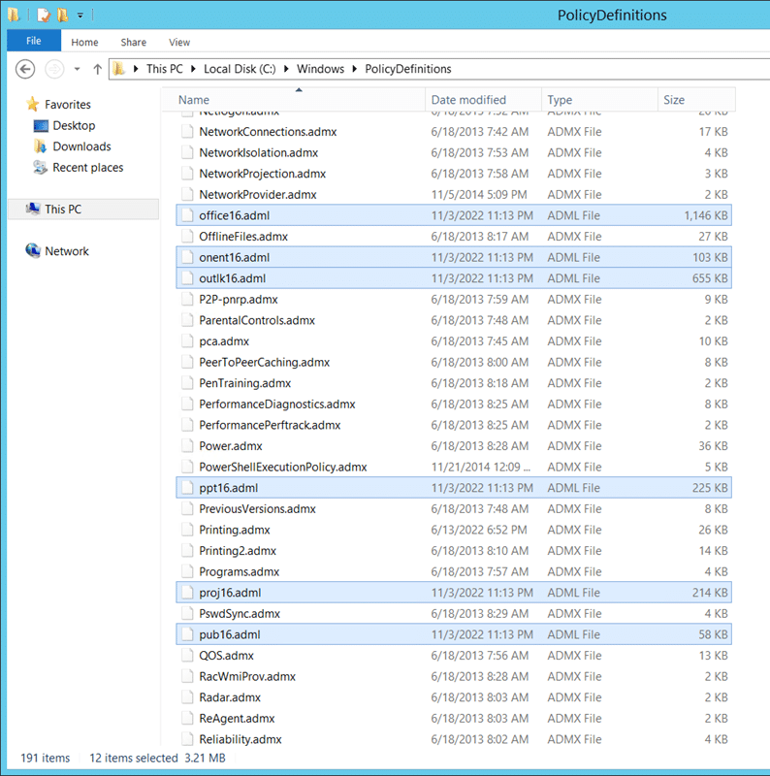Expand breadcrumb arrow after Windows
770x776 pixels.
(354, 69)
